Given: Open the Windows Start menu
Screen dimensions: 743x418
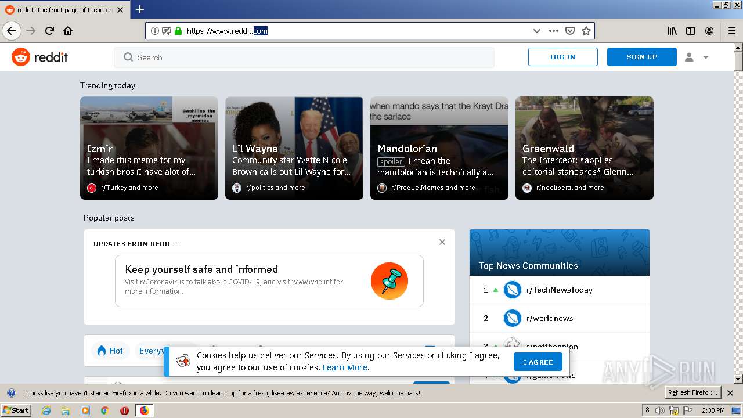Looking at the screenshot, I should click(16, 410).
